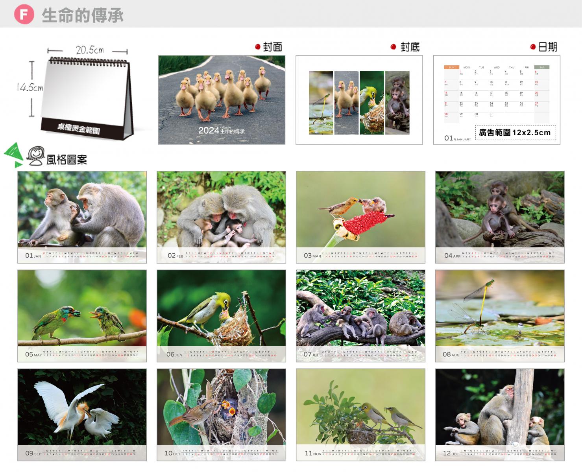The image size is (582, 472).
Task: Click the red dot beside 封面
Action: coord(258,47)
